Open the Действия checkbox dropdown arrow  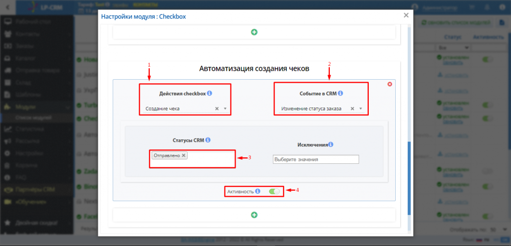click(225, 109)
